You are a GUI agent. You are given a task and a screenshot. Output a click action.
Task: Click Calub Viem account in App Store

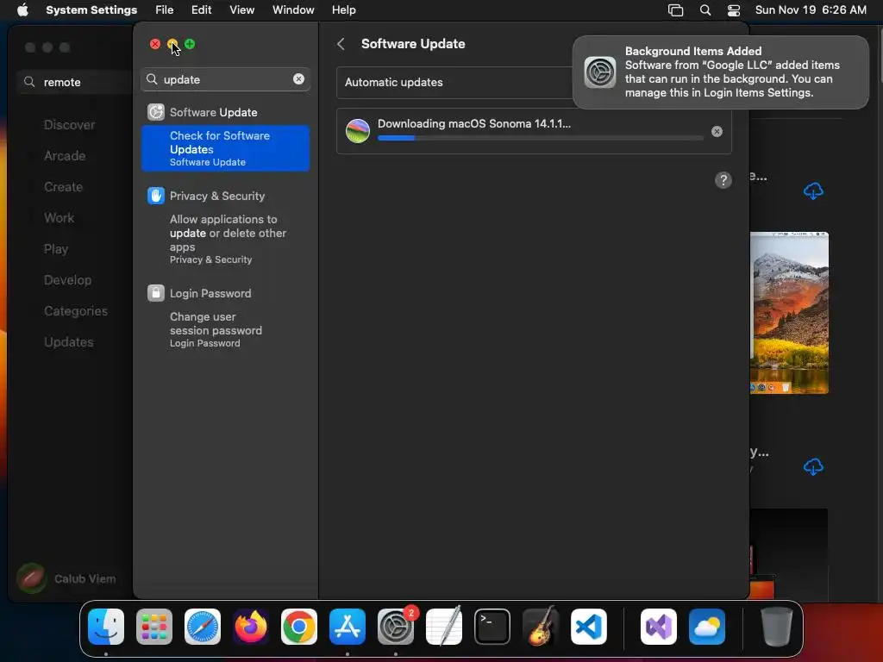click(x=66, y=578)
